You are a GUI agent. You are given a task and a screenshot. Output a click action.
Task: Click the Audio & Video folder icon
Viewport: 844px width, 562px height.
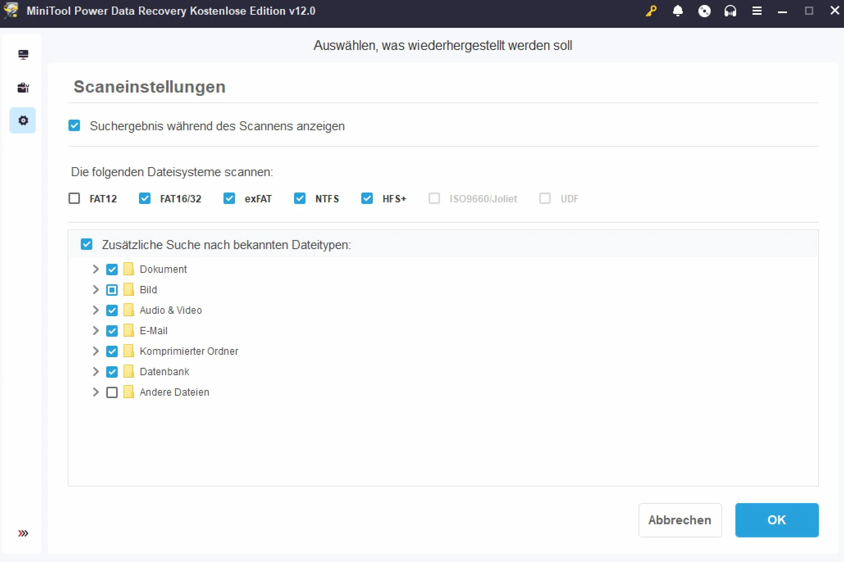(129, 310)
